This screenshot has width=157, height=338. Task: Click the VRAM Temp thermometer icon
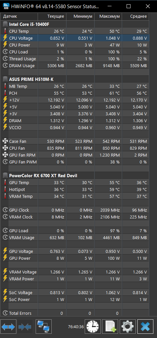(x=5, y=197)
